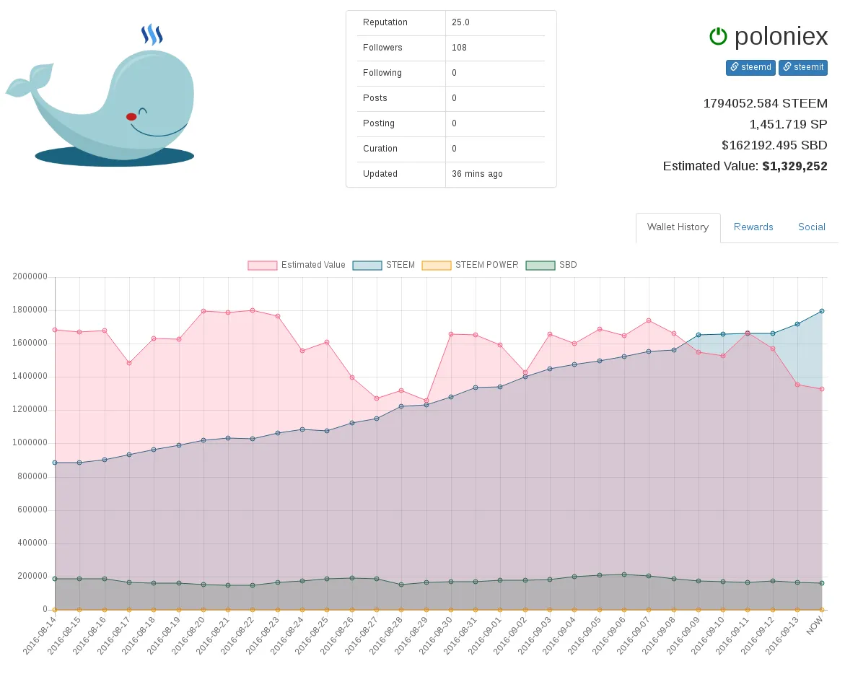Click the Estimated Value point at 2016-09-07
845x682 pixels.
point(649,320)
